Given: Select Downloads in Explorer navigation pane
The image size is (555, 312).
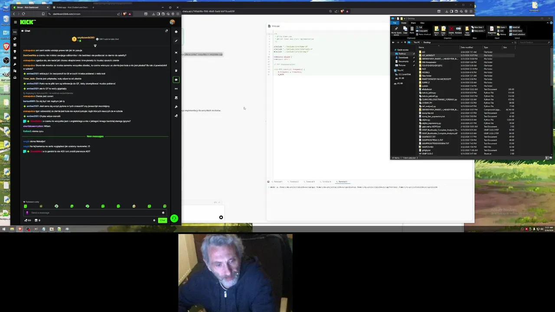Looking at the screenshot, I should pos(403,58).
